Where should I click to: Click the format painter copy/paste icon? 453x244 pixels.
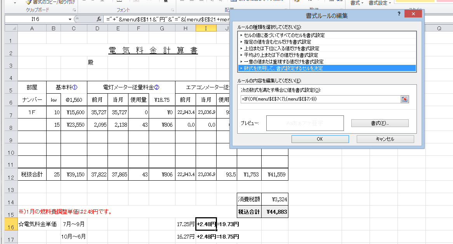click(29, 2)
